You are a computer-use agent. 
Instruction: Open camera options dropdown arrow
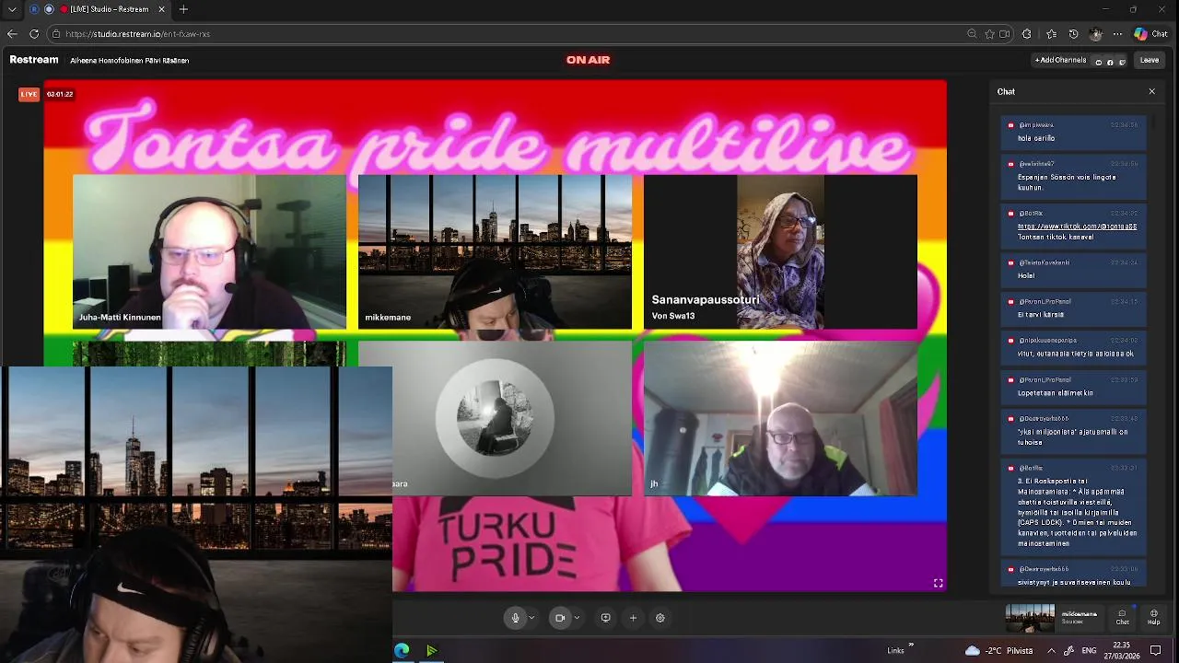(x=577, y=618)
